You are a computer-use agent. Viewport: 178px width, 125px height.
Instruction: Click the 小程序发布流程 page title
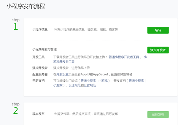pos(26,6)
